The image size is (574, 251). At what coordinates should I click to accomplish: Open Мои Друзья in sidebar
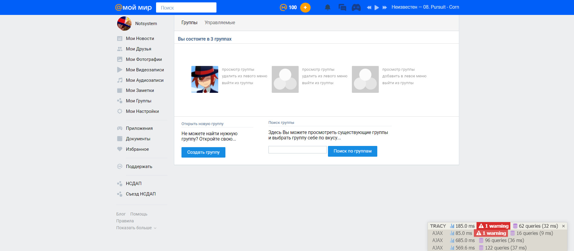[138, 49]
